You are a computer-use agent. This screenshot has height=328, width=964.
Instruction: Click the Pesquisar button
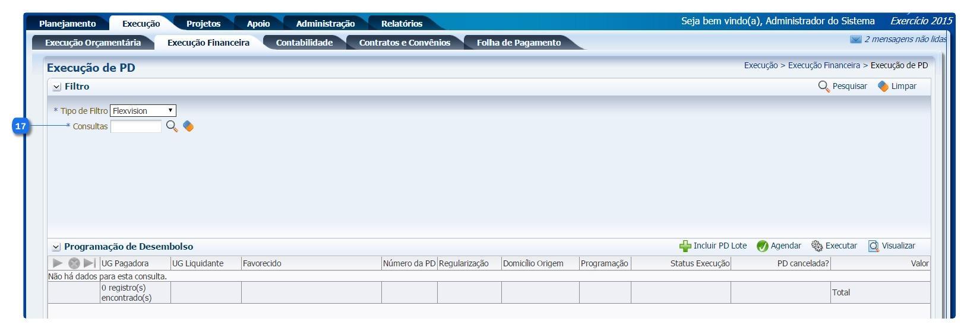[x=842, y=87]
